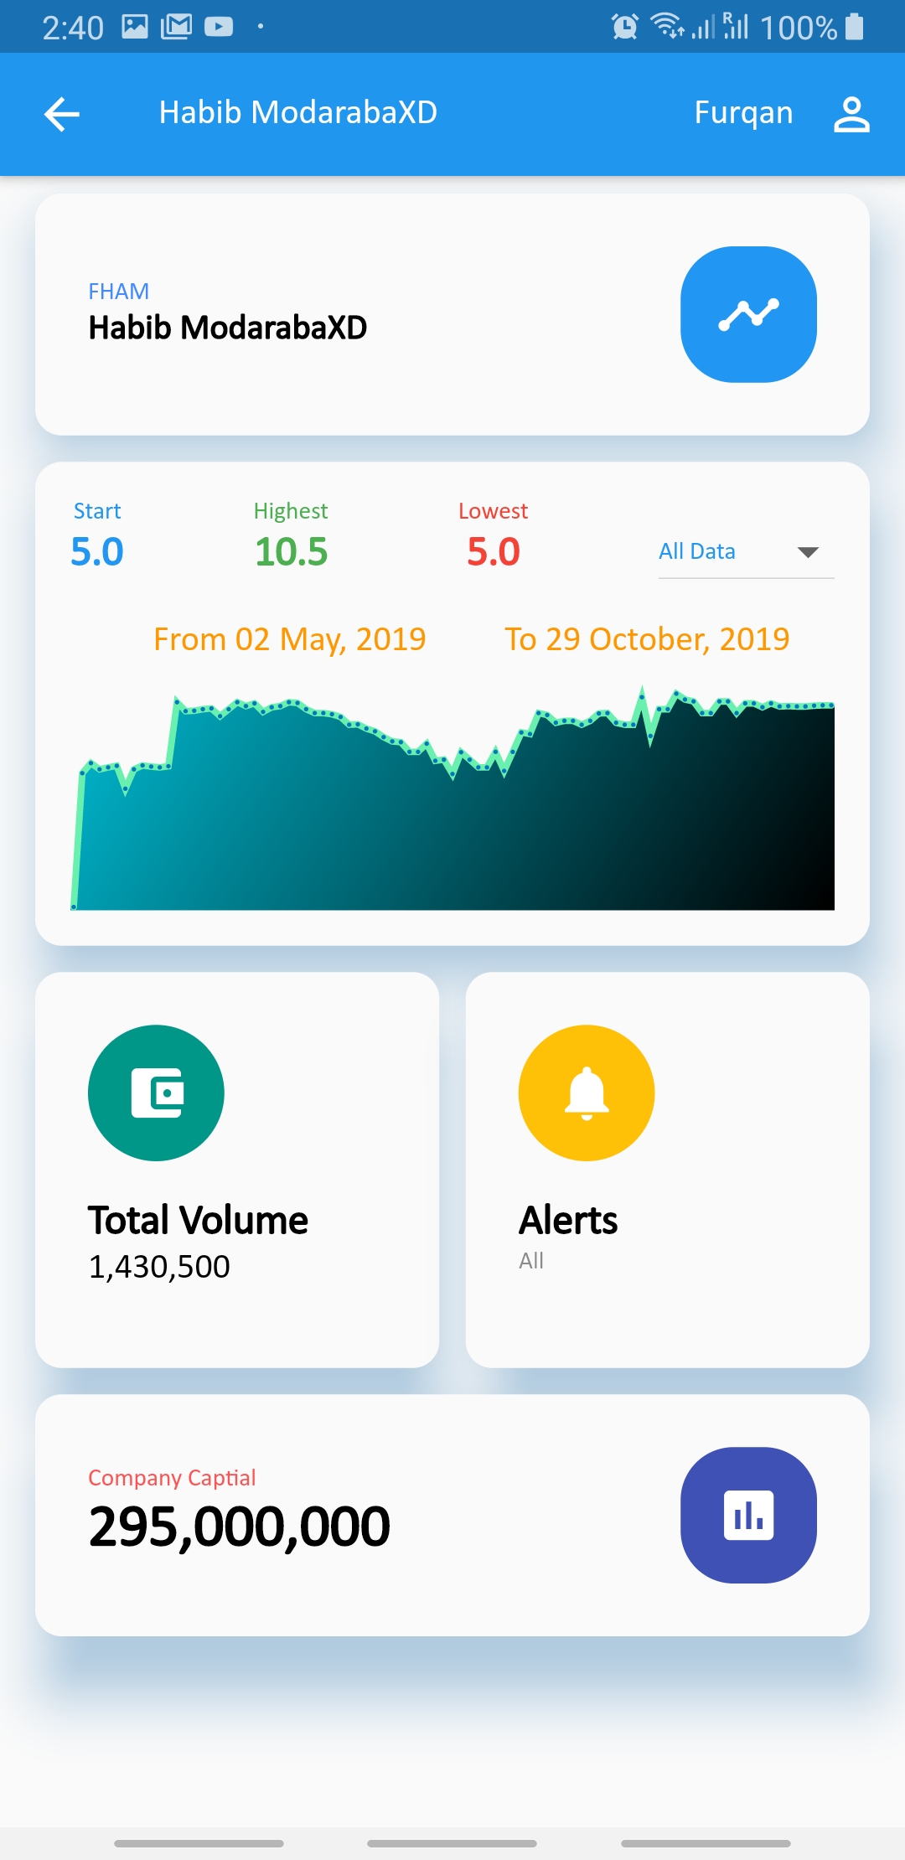Viewport: 905px width, 1860px height.
Task: Select the Habib ModarabaXD header title
Action: tap(298, 112)
